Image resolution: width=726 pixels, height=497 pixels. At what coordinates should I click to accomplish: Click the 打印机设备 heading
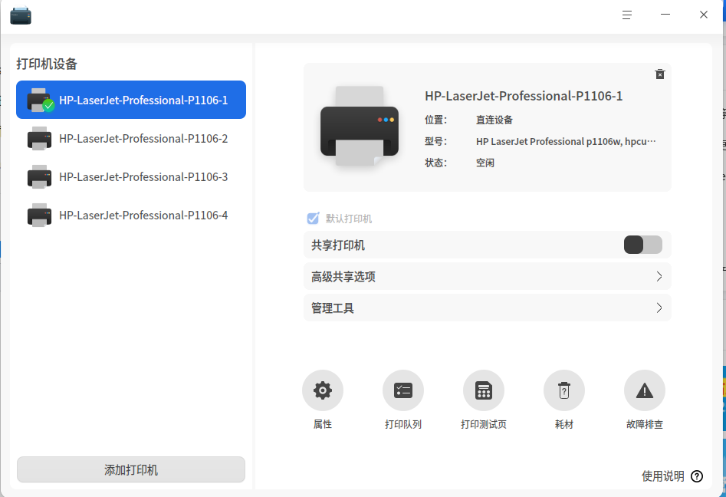coord(47,64)
